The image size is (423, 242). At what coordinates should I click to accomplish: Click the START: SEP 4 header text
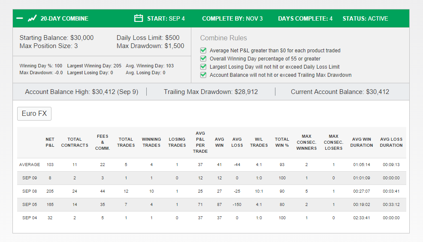click(166, 18)
